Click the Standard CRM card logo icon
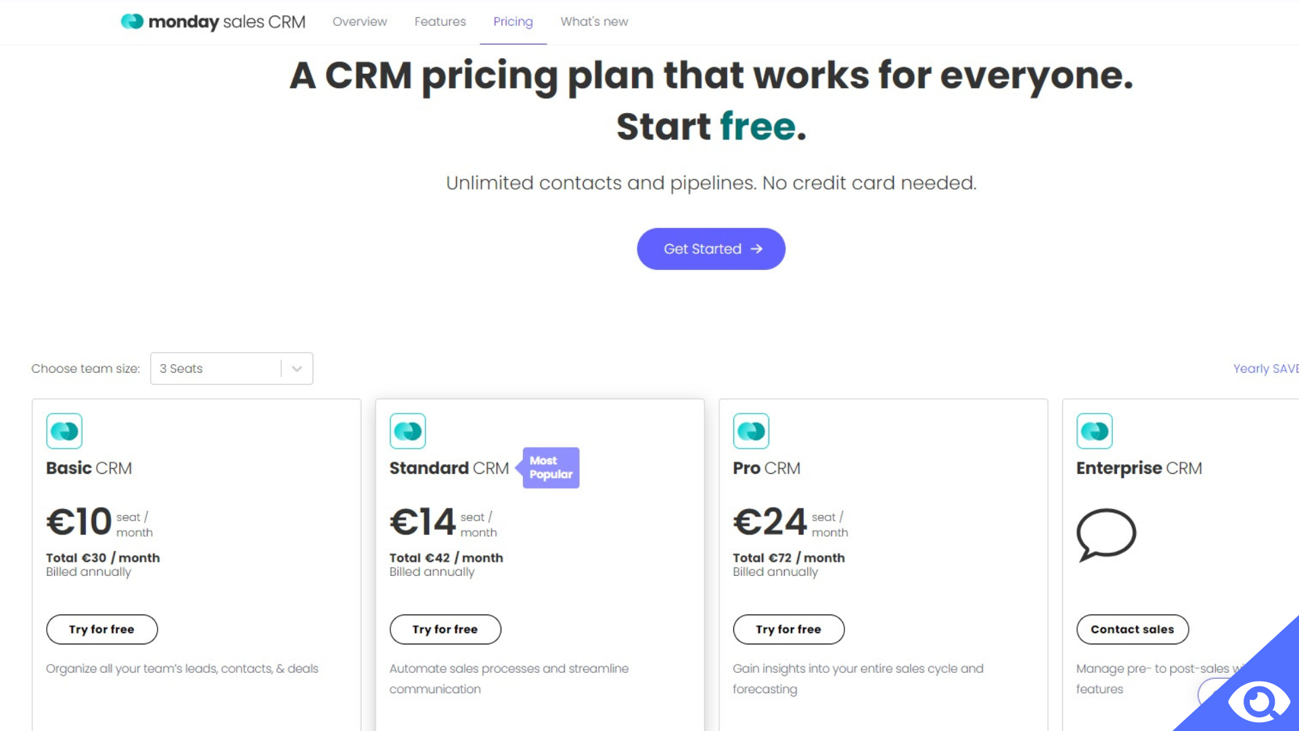The image size is (1299, 731). click(408, 430)
